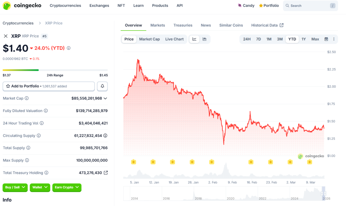Open the Wallet dropdown
Image resolution: width=346 pixels, height=206 pixels.
[40, 187]
